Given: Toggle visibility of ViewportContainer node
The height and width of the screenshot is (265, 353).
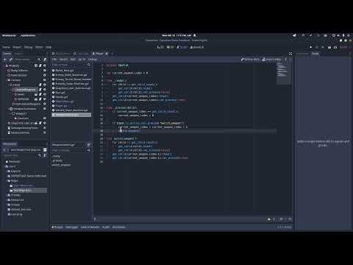Looking at the screenshot, I should click(x=45, y=109).
